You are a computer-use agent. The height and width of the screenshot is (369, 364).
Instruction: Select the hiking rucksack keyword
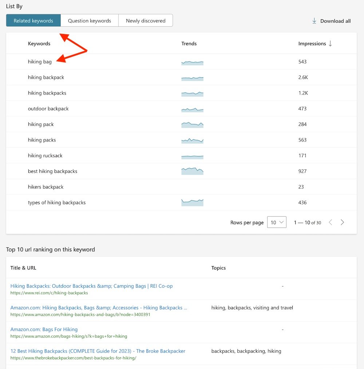coord(45,156)
